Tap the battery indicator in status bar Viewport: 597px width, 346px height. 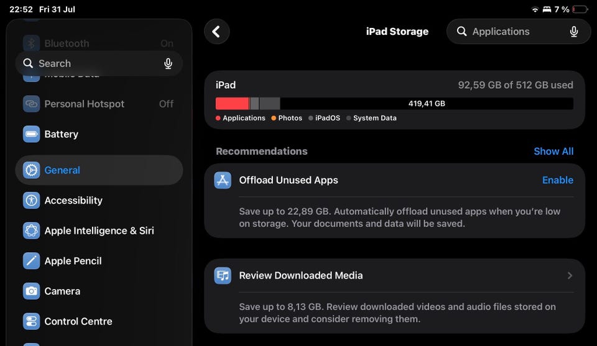pos(580,9)
